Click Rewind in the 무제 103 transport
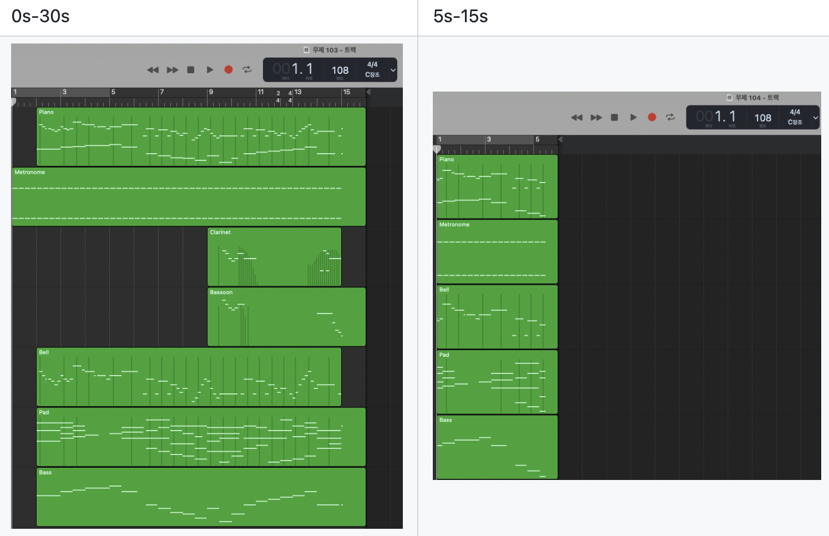The image size is (829, 536). [153, 70]
